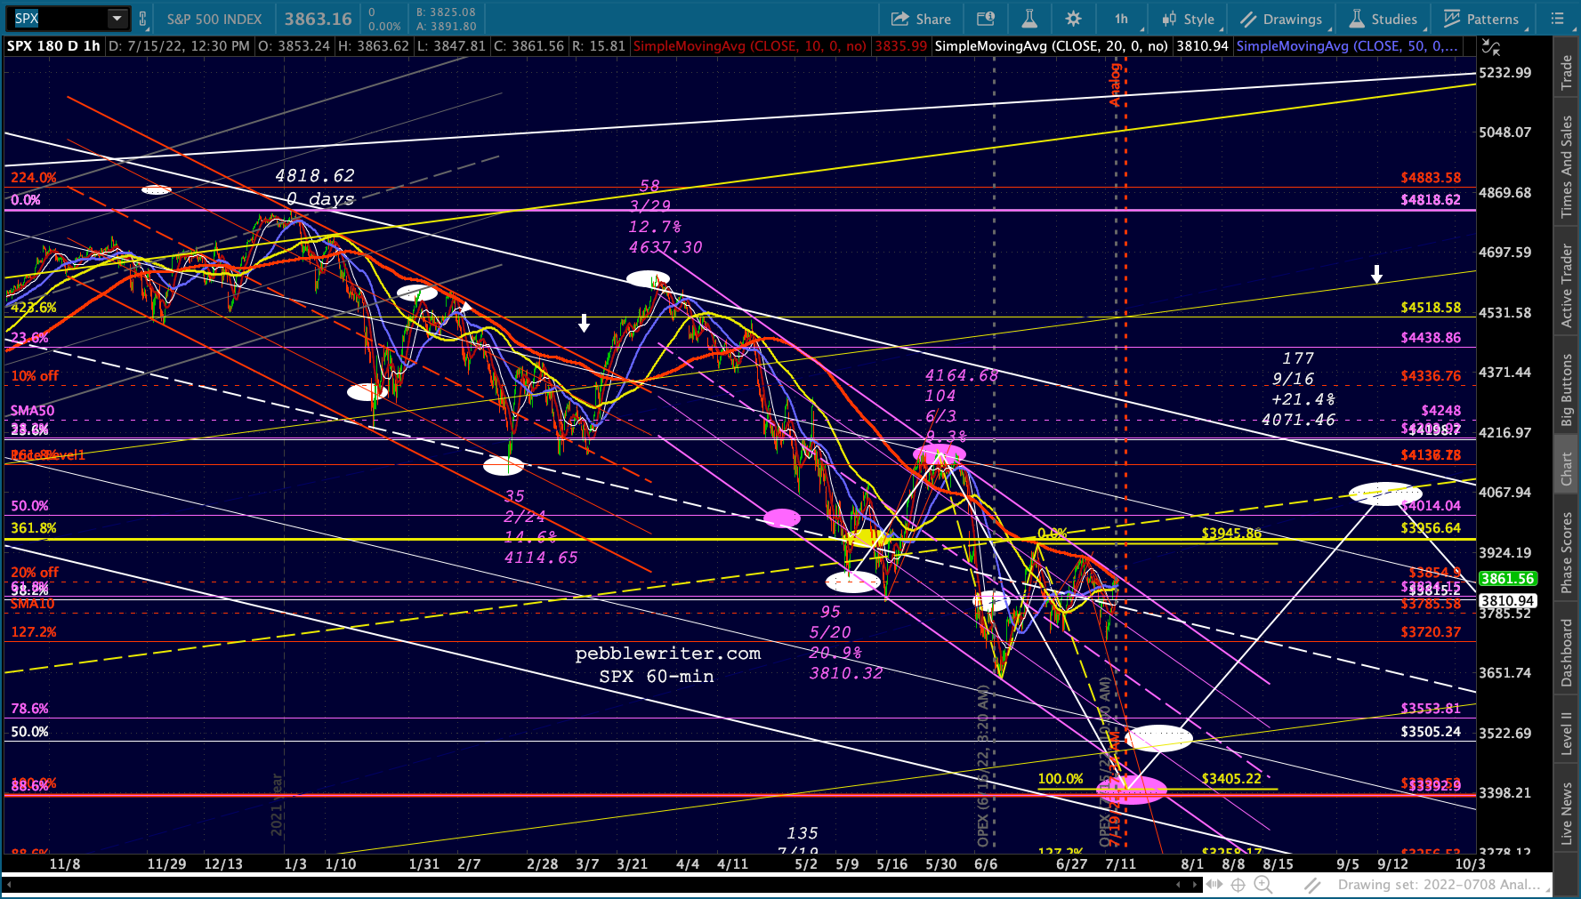The image size is (1581, 899).
Task: Open the Studies button
Action: [1383, 19]
